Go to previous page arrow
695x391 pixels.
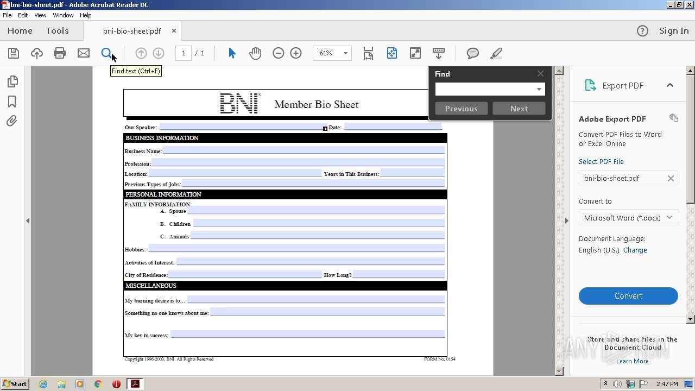click(x=141, y=53)
